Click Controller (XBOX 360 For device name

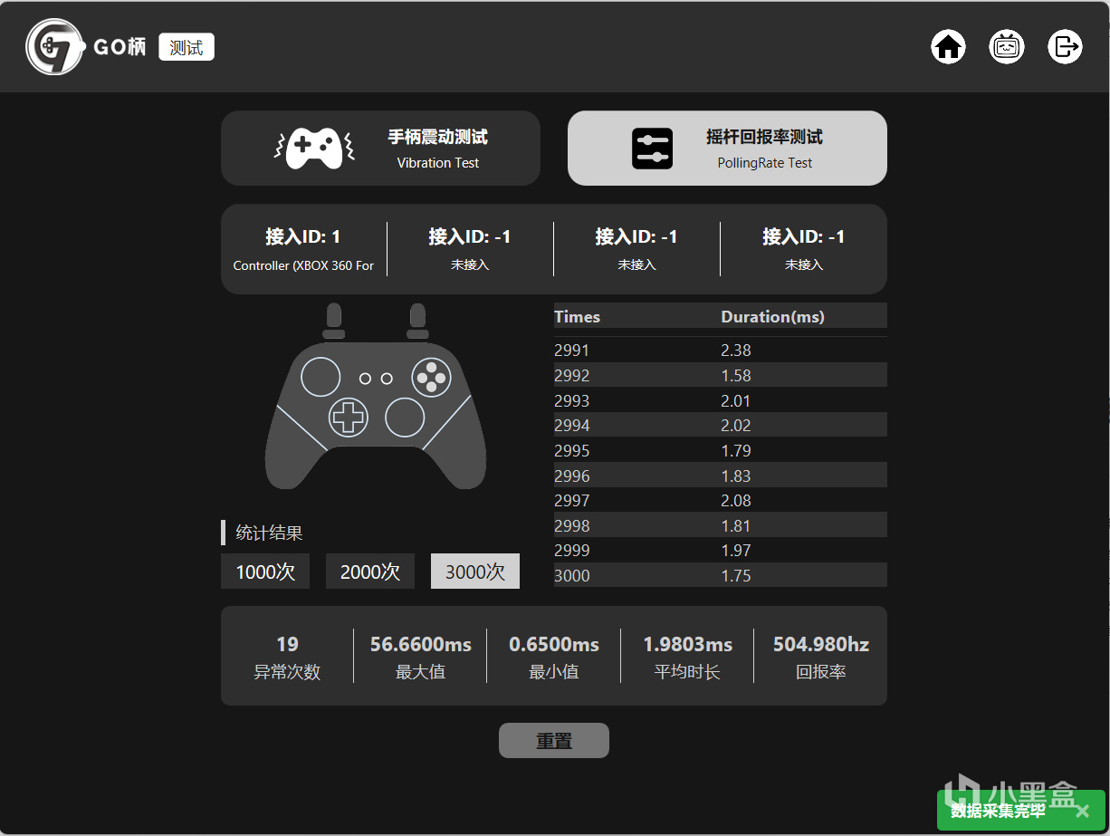click(x=303, y=265)
